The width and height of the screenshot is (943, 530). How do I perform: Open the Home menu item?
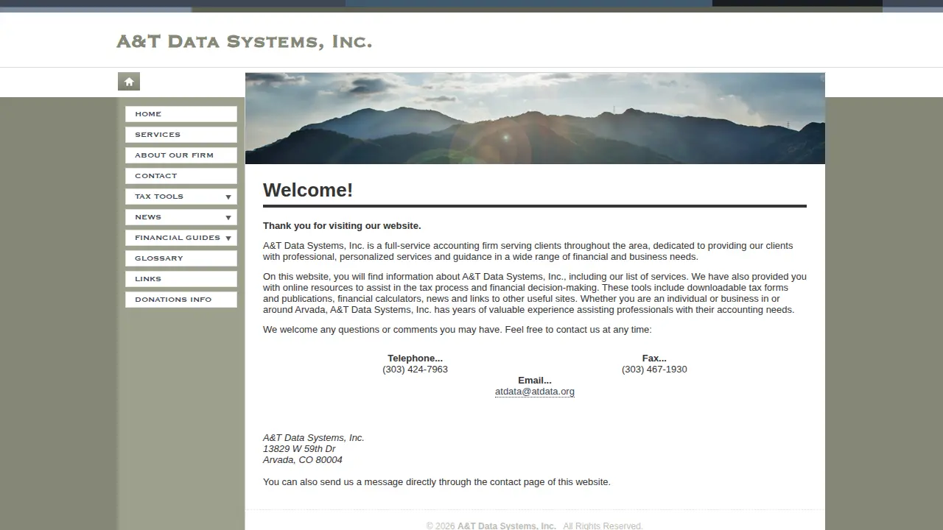pyautogui.click(x=181, y=114)
